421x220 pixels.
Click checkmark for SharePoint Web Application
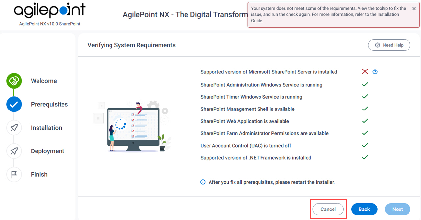tap(365, 121)
